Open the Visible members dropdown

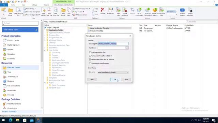tap(190, 12)
